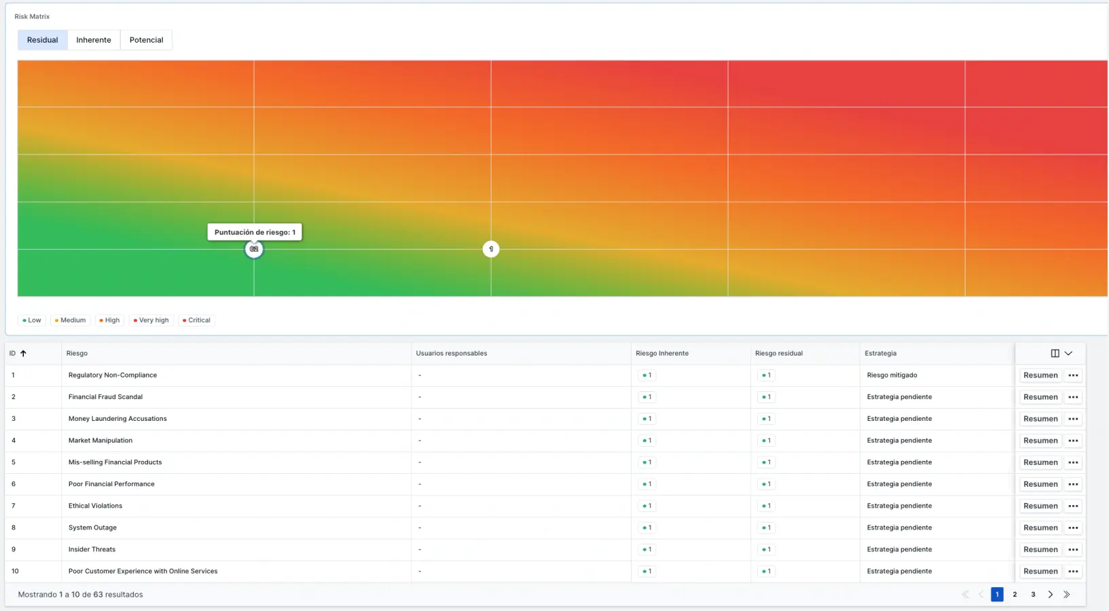Jump to last page double-arrow icon

point(1067,595)
